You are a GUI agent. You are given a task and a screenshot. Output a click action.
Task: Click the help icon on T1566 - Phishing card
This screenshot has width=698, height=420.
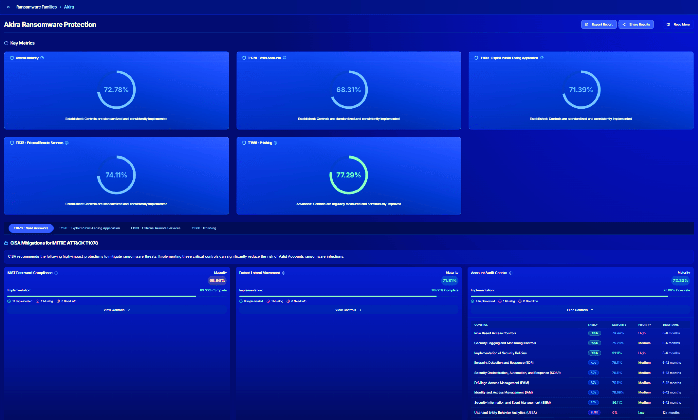(276, 143)
